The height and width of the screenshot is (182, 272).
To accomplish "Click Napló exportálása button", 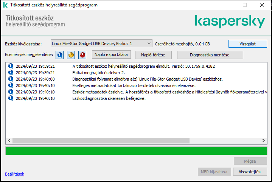I will tap(111, 54).
